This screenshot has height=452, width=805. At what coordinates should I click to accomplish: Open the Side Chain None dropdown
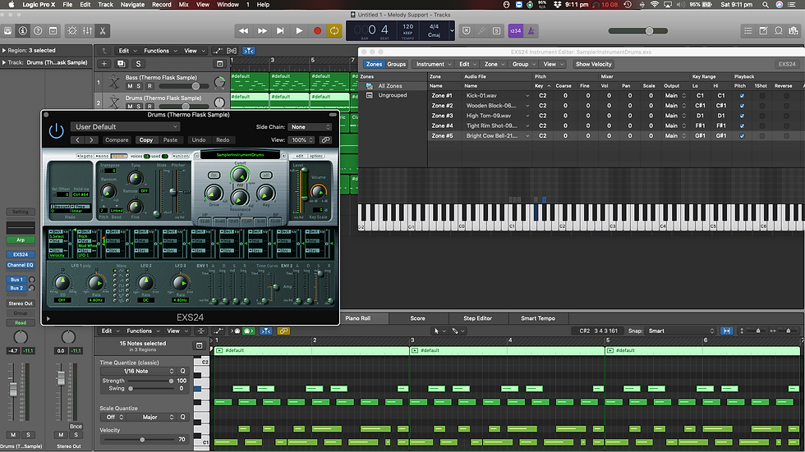tap(310, 126)
